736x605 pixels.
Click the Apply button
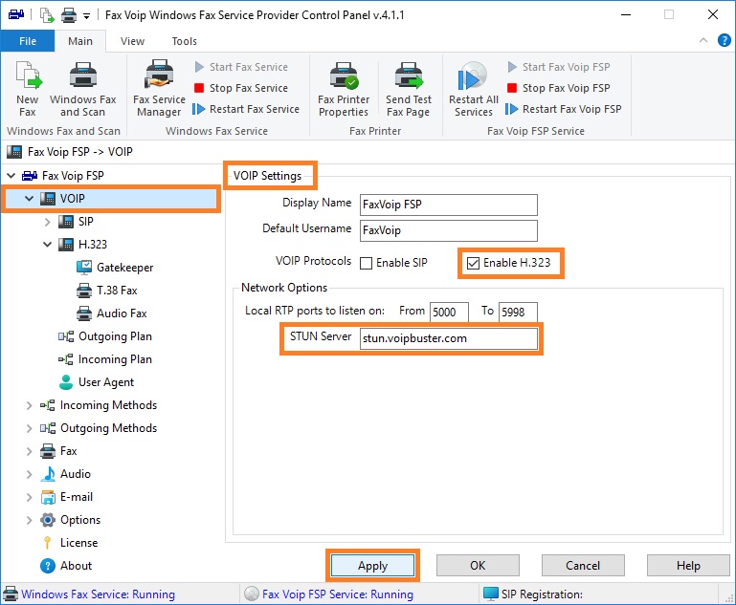pyautogui.click(x=372, y=566)
